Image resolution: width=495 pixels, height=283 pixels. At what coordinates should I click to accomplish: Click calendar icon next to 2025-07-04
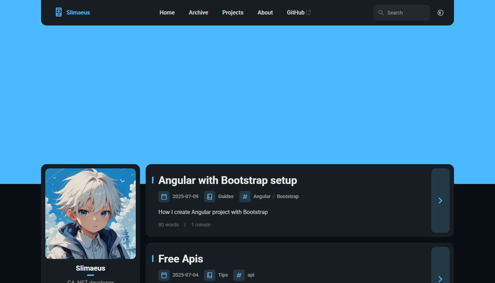pos(164,275)
